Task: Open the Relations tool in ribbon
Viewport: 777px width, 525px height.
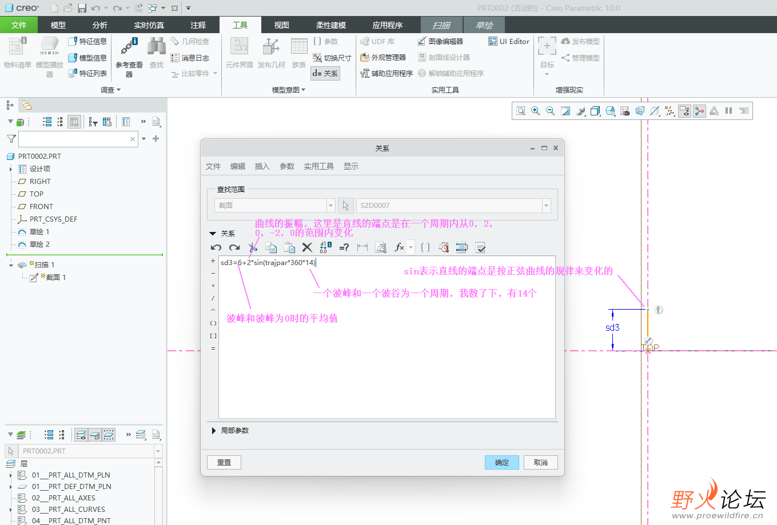Action: [x=325, y=73]
